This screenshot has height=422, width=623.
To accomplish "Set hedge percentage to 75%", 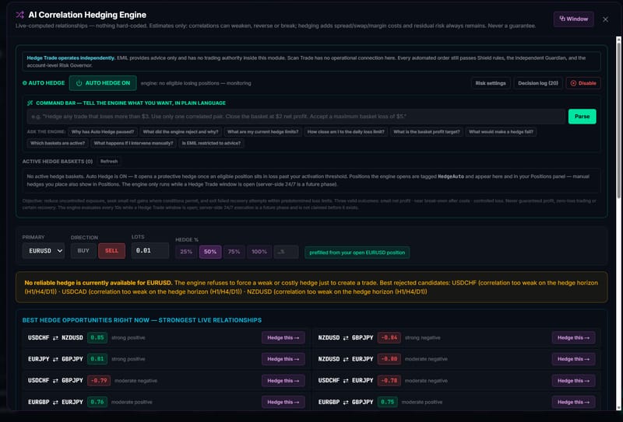I will [234, 252].
